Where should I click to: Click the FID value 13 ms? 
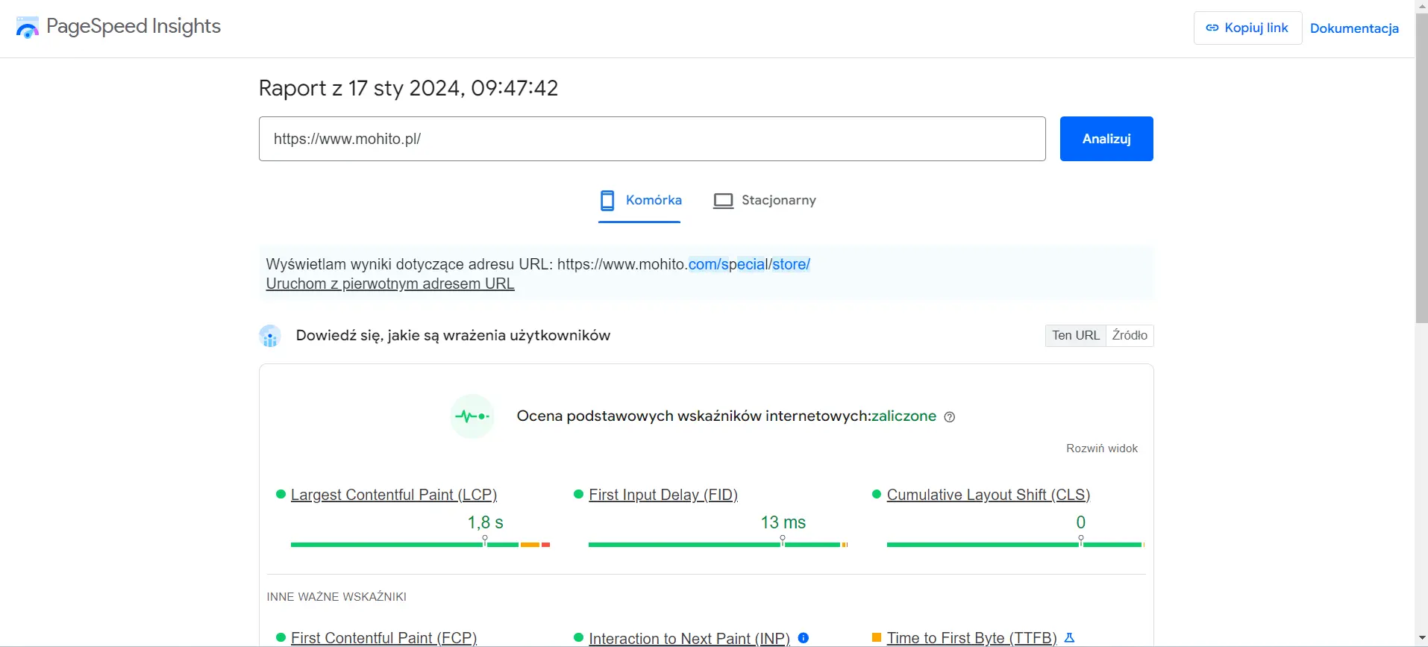(783, 522)
